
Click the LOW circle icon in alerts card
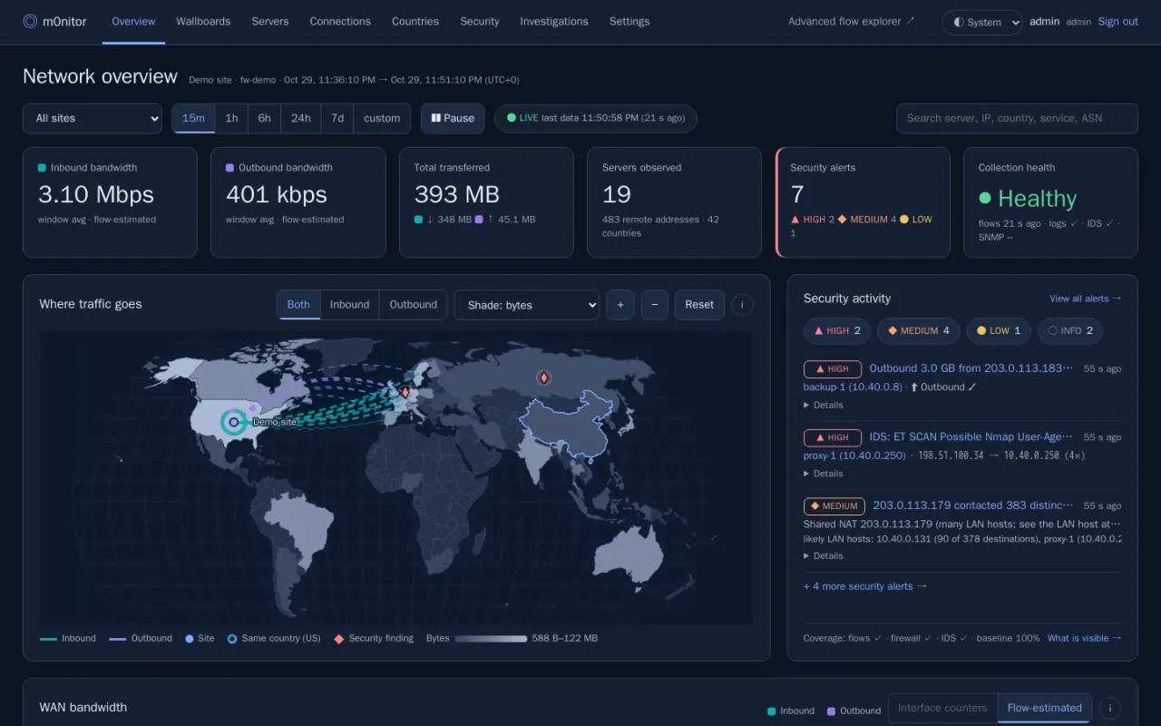pos(904,220)
